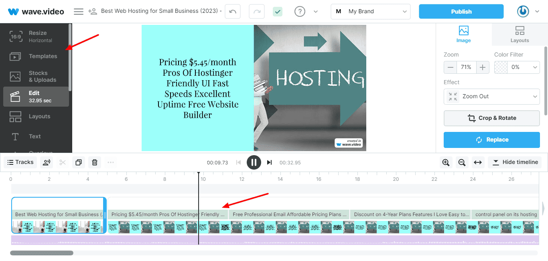Click the Crop & Rotate button

492,118
